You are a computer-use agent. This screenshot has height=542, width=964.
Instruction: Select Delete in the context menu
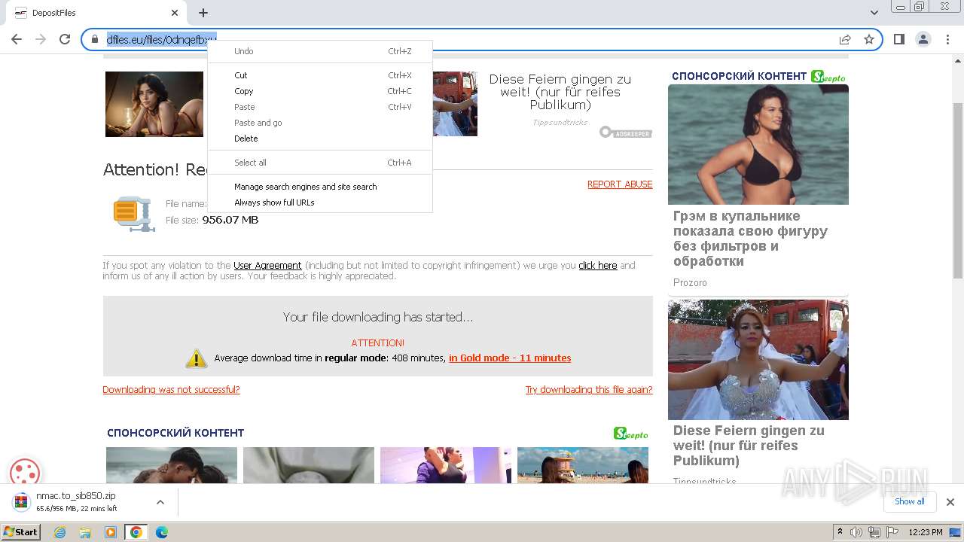click(320, 139)
